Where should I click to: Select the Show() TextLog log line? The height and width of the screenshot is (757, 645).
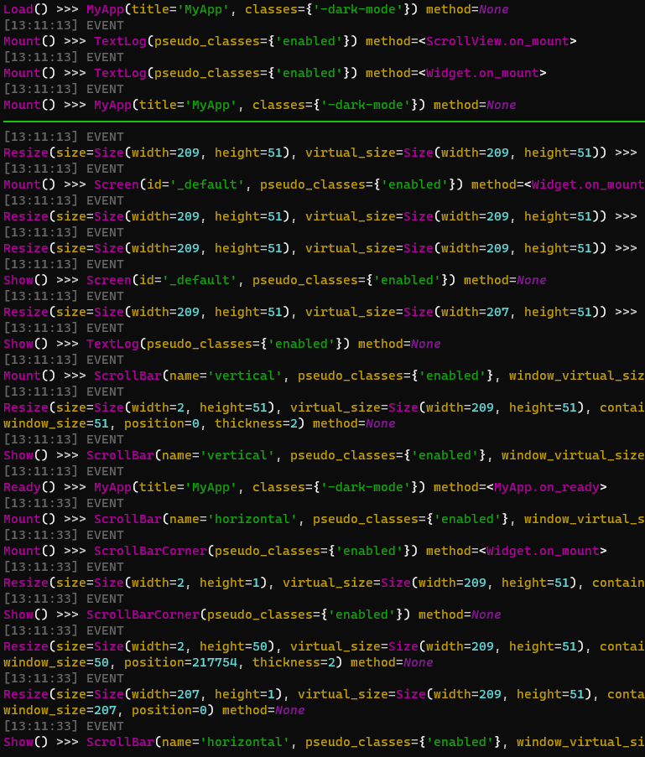[221, 344]
